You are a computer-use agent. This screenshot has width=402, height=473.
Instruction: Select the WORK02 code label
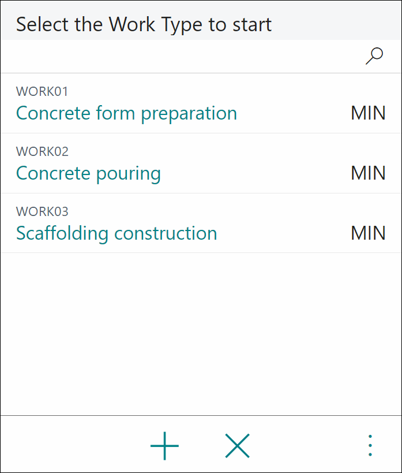point(42,151)
